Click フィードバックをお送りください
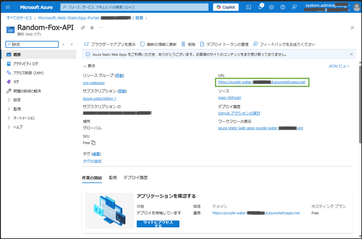The width and height of the screenshot is (362, 239). click(x=284, y=44)
